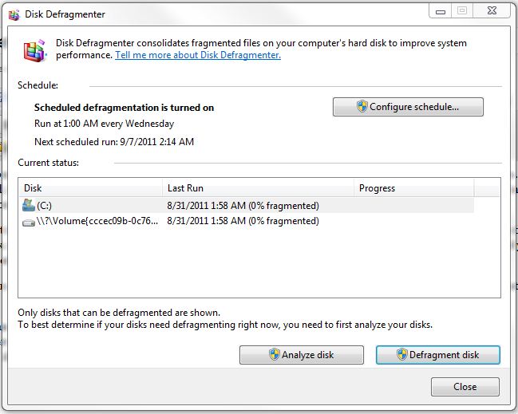Viewport: 518px width, 414px height.
Task: Click the \\?\Volume drive icon
Action: click(29, 223)
